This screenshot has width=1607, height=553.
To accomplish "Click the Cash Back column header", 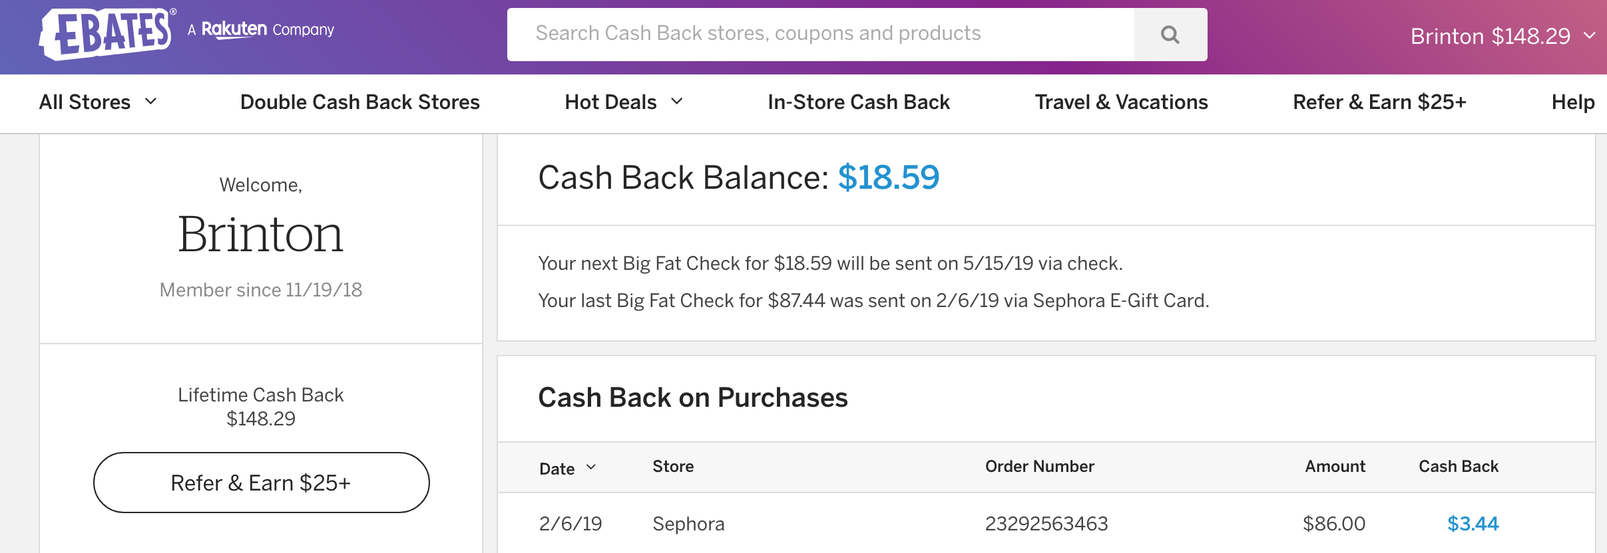I will tap(1458, 467).
